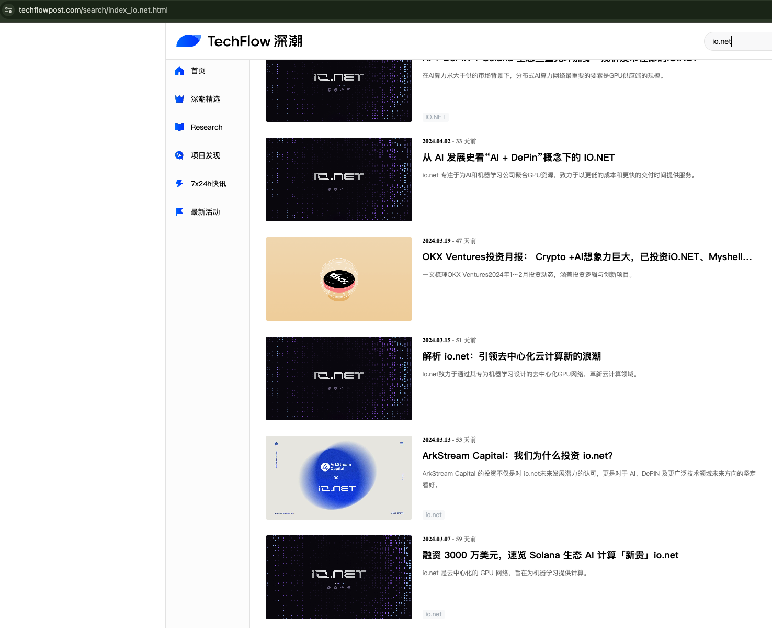This screenshot has height=628, width=772.
Task: Click thumbnail of 融资 3000 万美元 article
Action: click(339, 577)
